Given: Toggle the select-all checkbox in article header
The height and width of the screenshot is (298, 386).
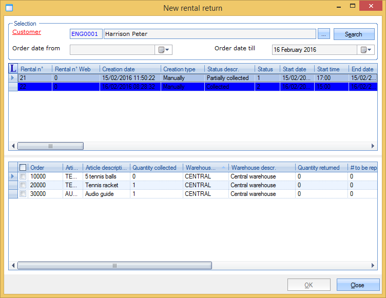Looking at the screenshot, I should pos(23,167).
